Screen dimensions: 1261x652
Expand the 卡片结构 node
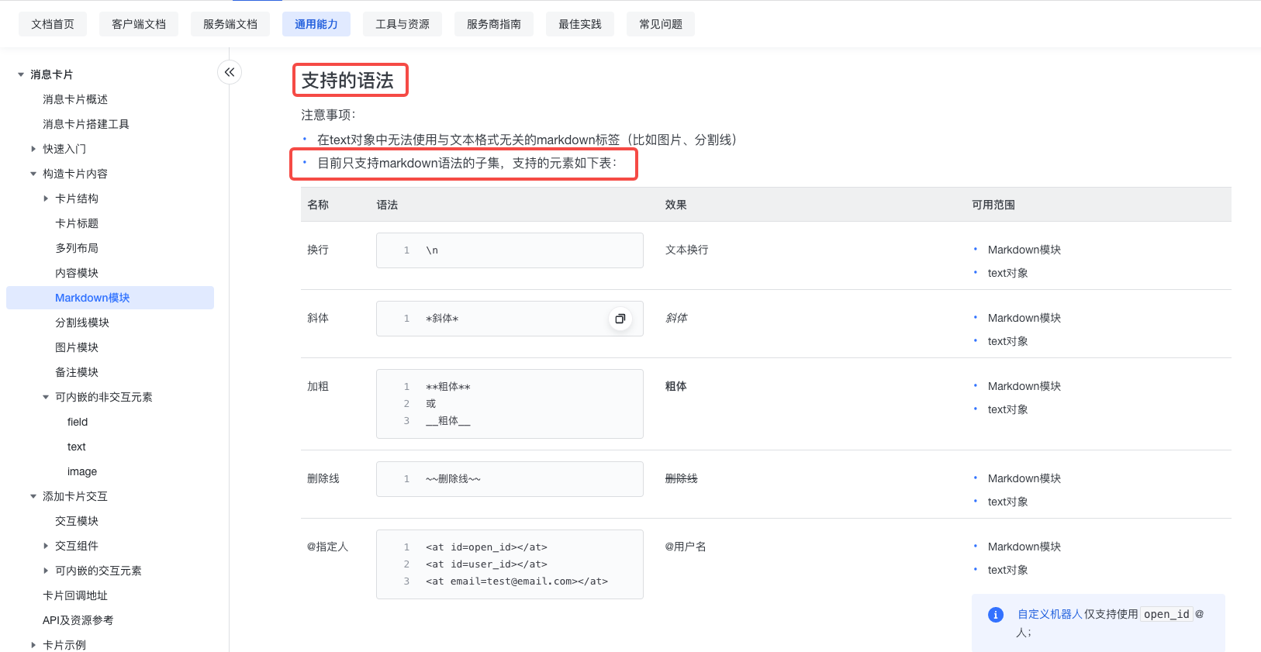pyautogui.click(x=46, y=198)
